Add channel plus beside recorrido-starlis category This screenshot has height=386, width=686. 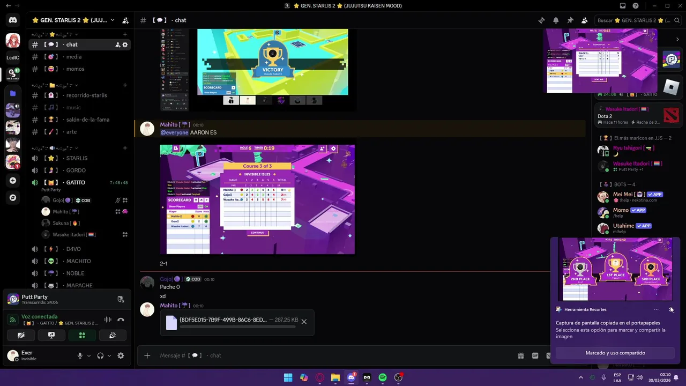coord(125,85)
